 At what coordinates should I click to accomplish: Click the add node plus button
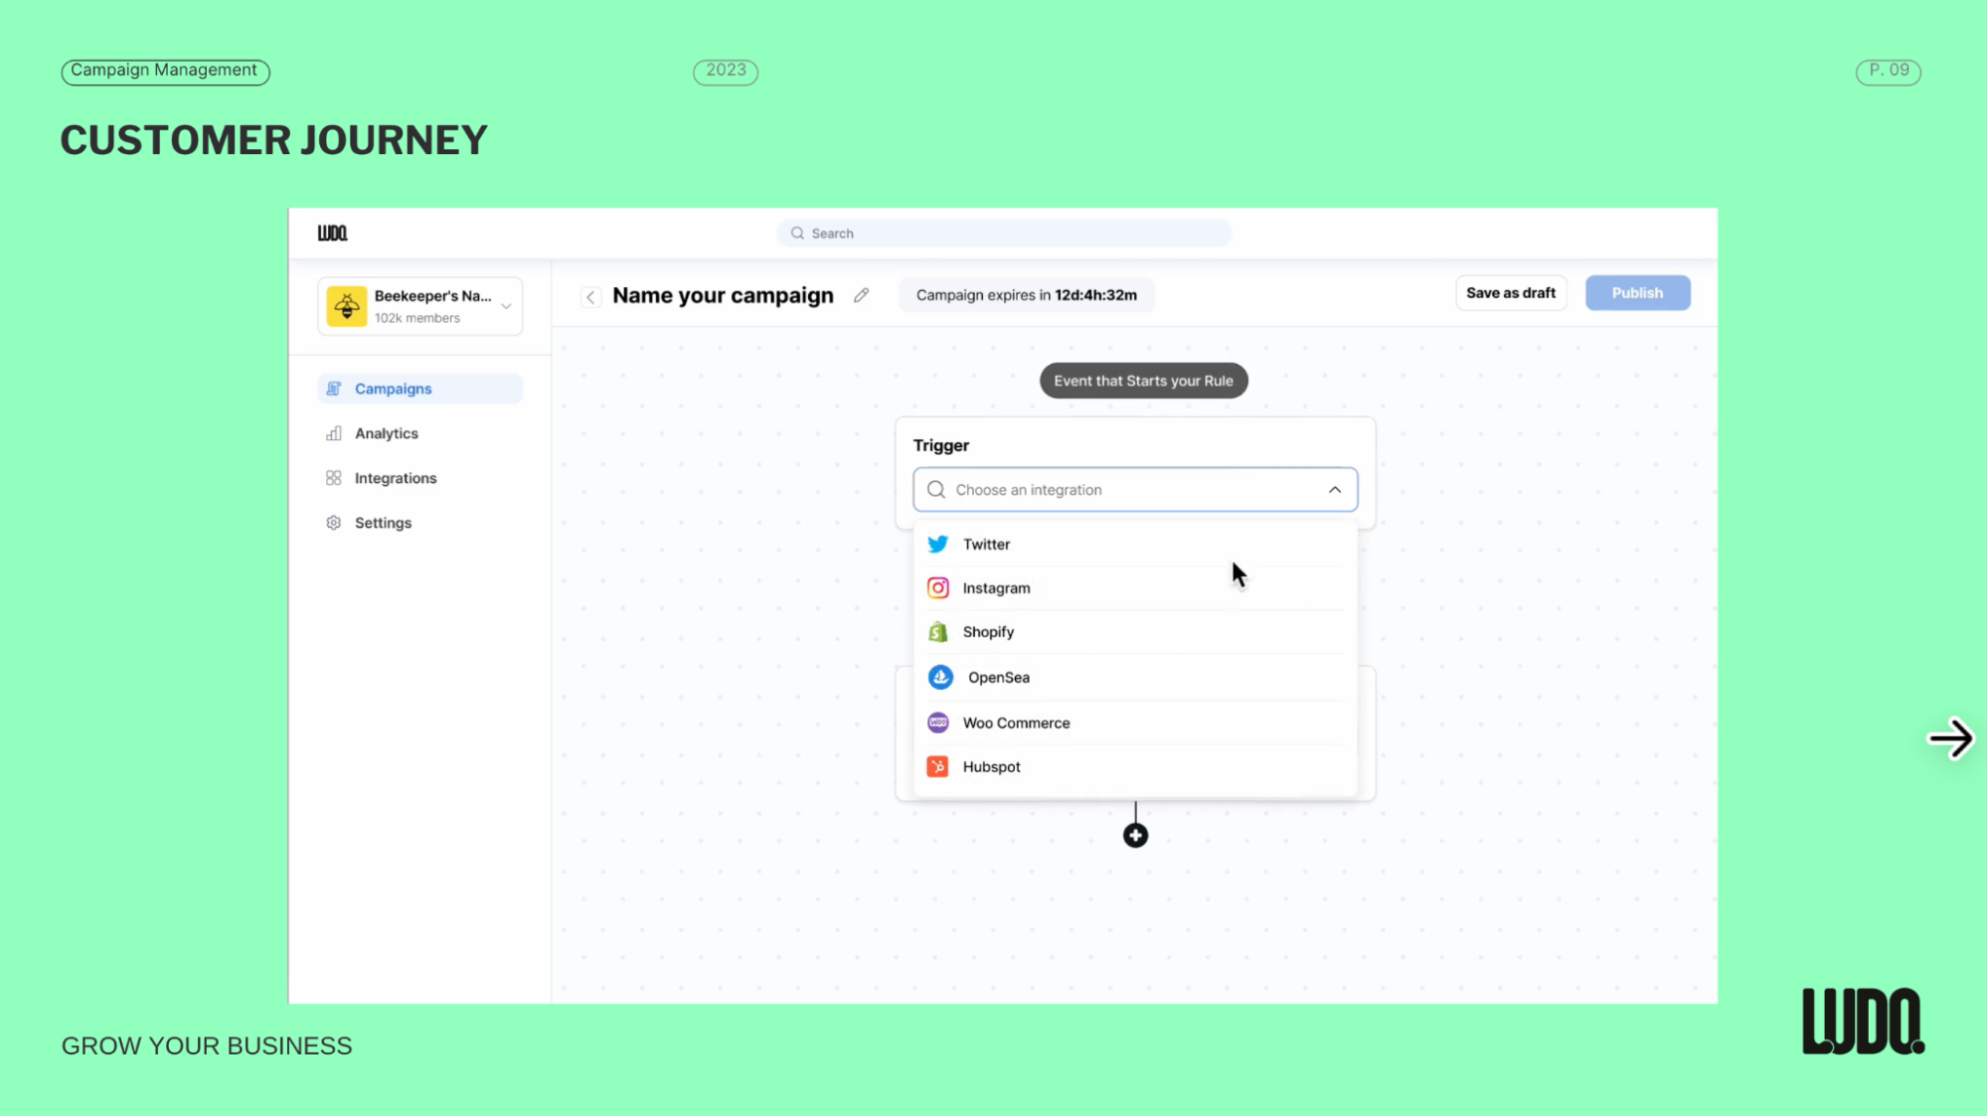tap(1134, 835)
